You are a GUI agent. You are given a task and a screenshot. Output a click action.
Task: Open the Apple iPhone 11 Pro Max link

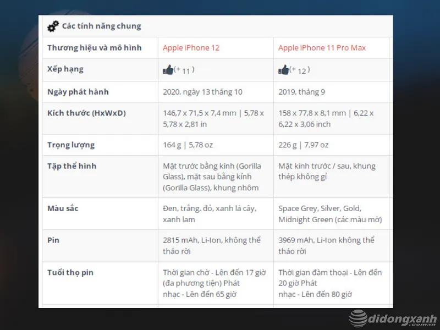click(x=322, y=48)
